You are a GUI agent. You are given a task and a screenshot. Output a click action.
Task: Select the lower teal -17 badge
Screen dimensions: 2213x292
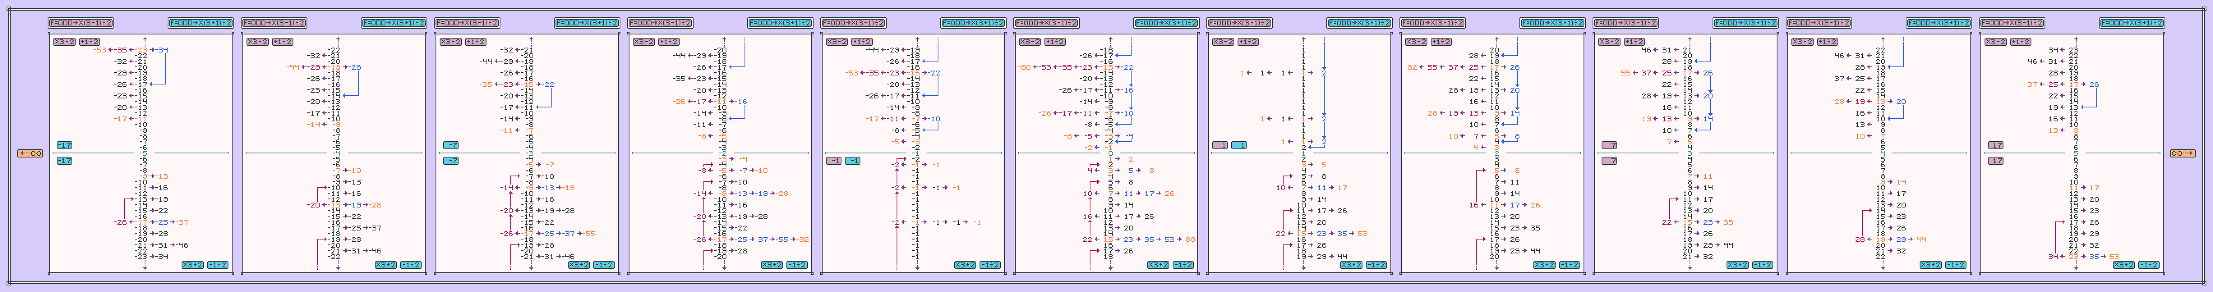(x=65, y=161)
